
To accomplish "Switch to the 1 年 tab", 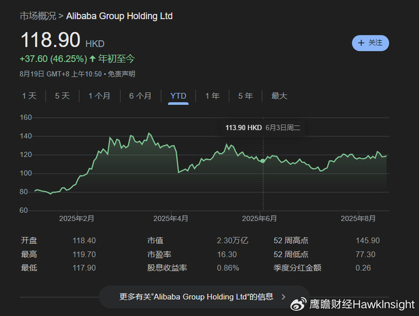I will point(212,96).
